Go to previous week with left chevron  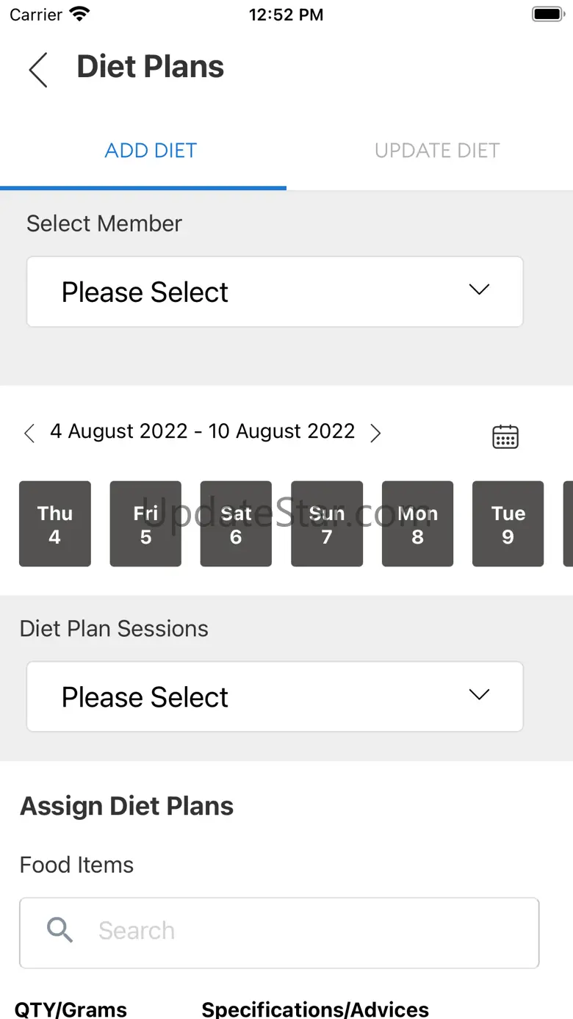29,433
